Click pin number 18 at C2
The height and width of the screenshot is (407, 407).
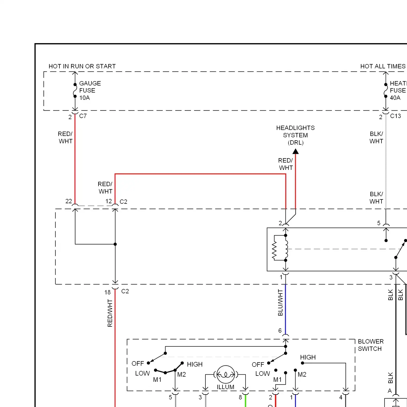pyautogui.click(x=107, y=292)
